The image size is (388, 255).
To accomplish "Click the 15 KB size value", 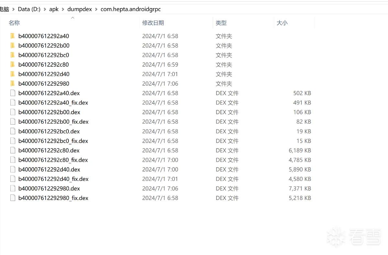I will pyautogui.click(x=304, y=141).
